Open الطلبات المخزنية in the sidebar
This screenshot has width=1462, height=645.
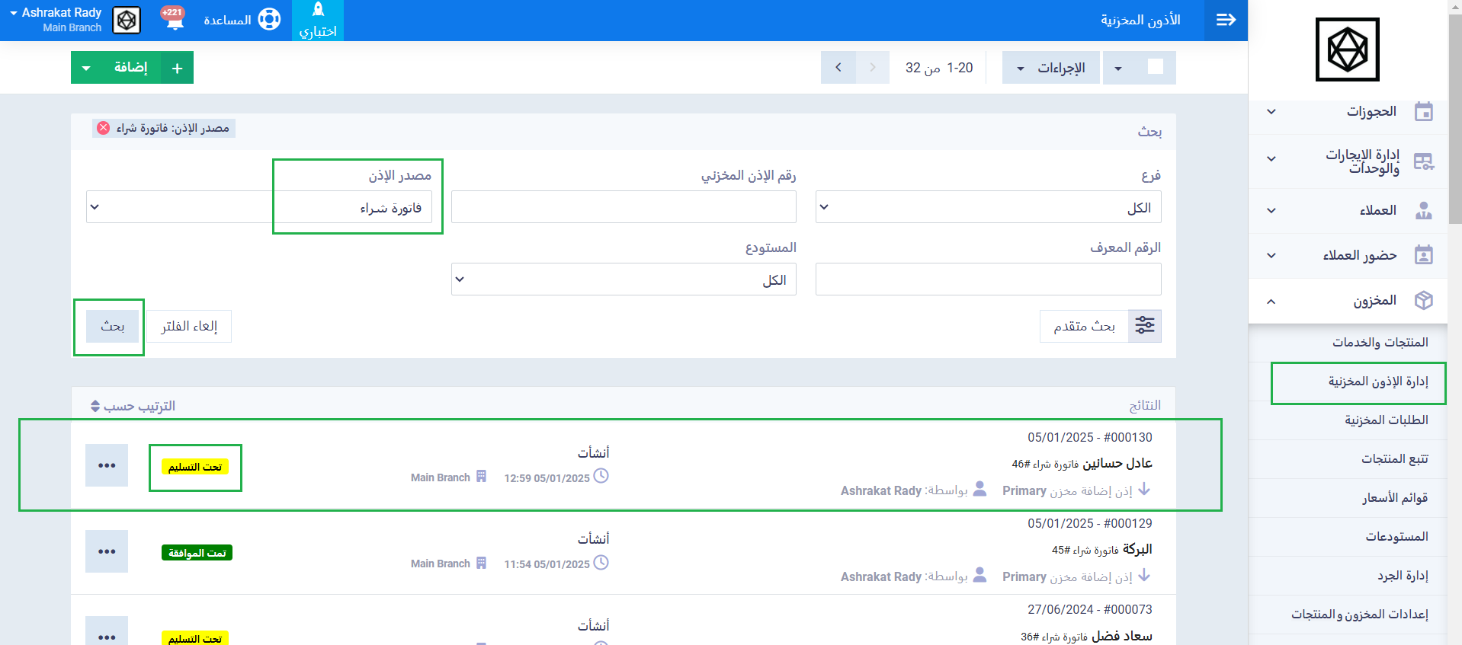(1386, 420)
